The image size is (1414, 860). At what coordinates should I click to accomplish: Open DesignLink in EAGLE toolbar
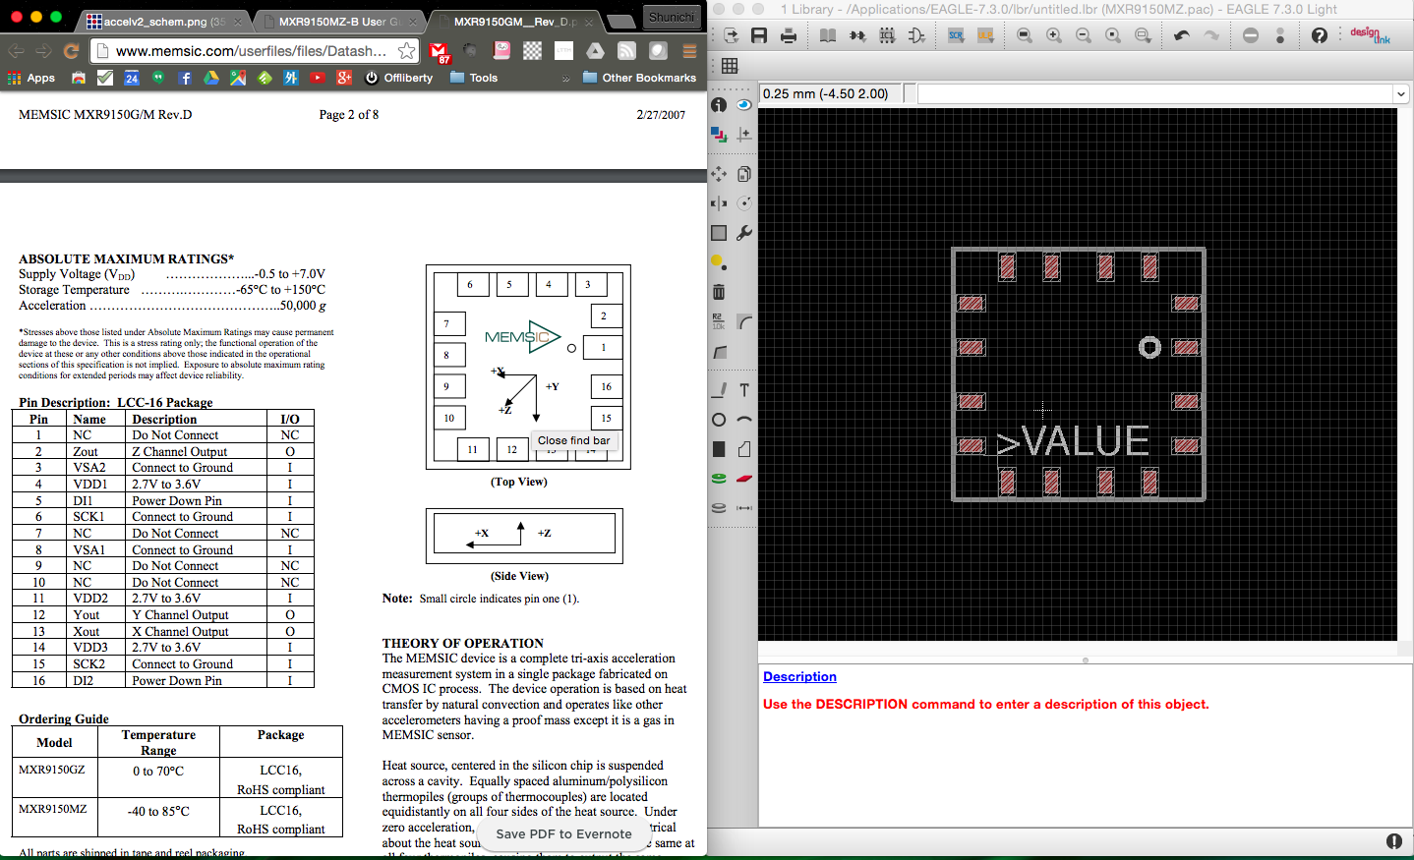pos(1370,35)
